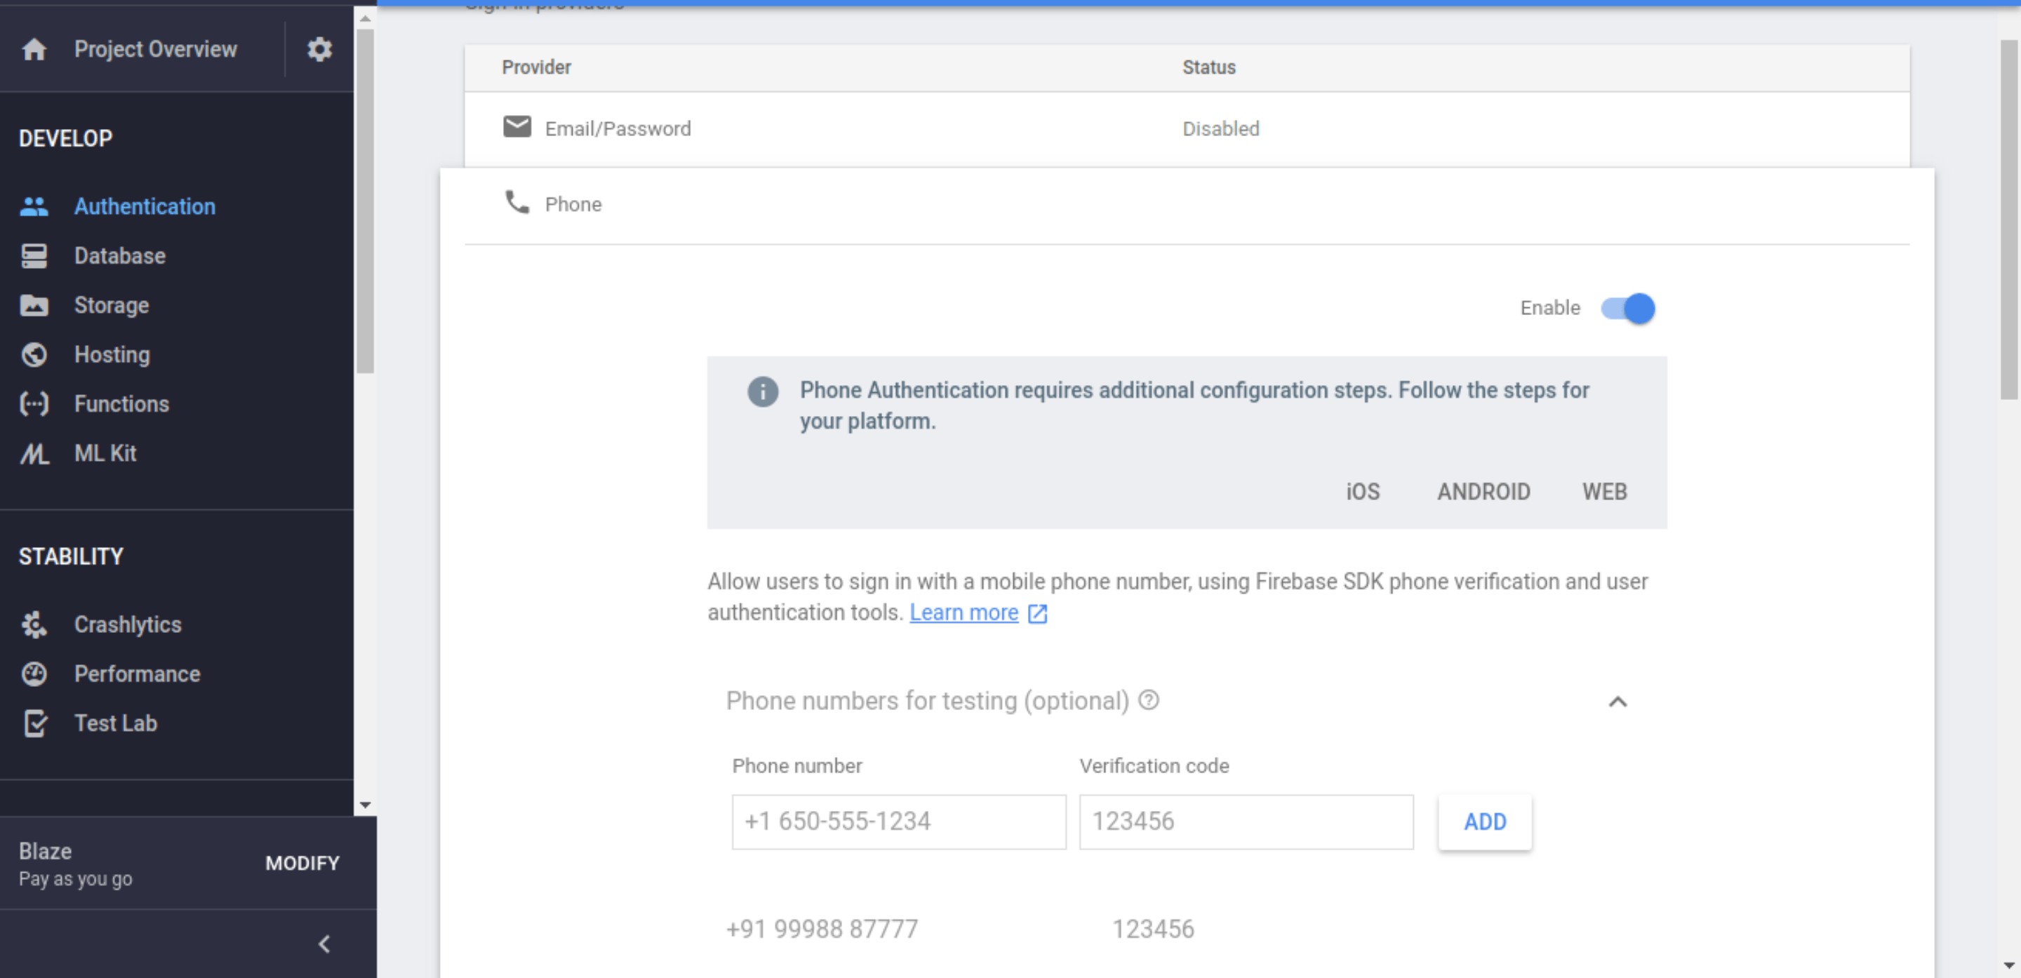Screen dimensions: 2021x978
Task: Click the Storage image icon
Action: pos(34,305)
